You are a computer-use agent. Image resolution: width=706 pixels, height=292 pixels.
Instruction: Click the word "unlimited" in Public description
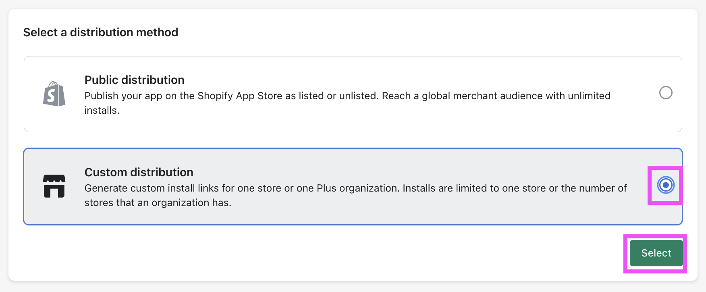(589, 96)
